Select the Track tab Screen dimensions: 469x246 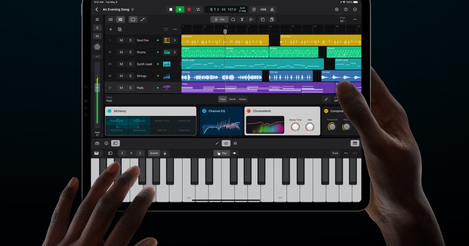pos(222,99)
